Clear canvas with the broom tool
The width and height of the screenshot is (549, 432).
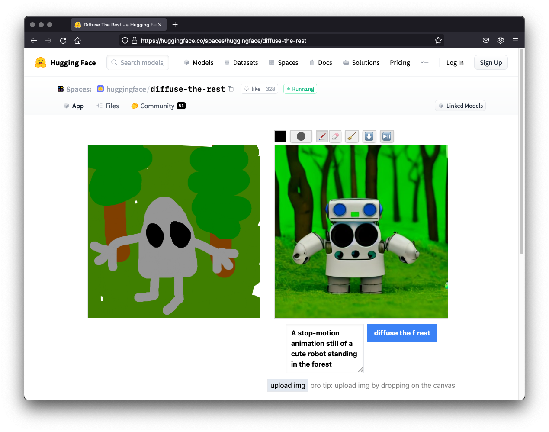pyautogui.click(x=352, y=136)
